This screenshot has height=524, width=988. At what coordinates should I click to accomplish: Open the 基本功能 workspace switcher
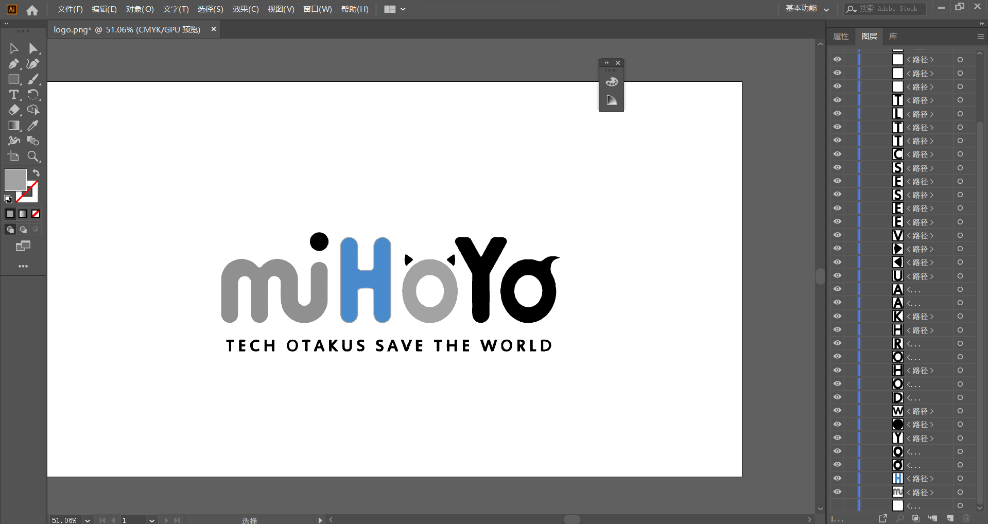(x=807, y=9)
